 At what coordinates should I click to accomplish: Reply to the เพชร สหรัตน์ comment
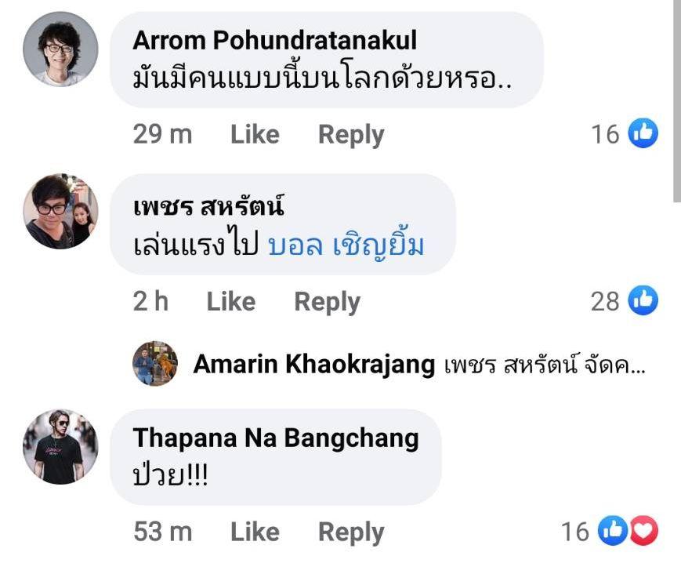(x=327, y=301)
